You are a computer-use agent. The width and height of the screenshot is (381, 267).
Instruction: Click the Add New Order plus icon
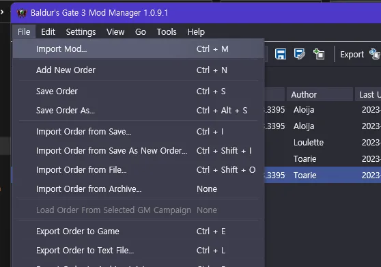pyautogui.click(x=319, y=54)
